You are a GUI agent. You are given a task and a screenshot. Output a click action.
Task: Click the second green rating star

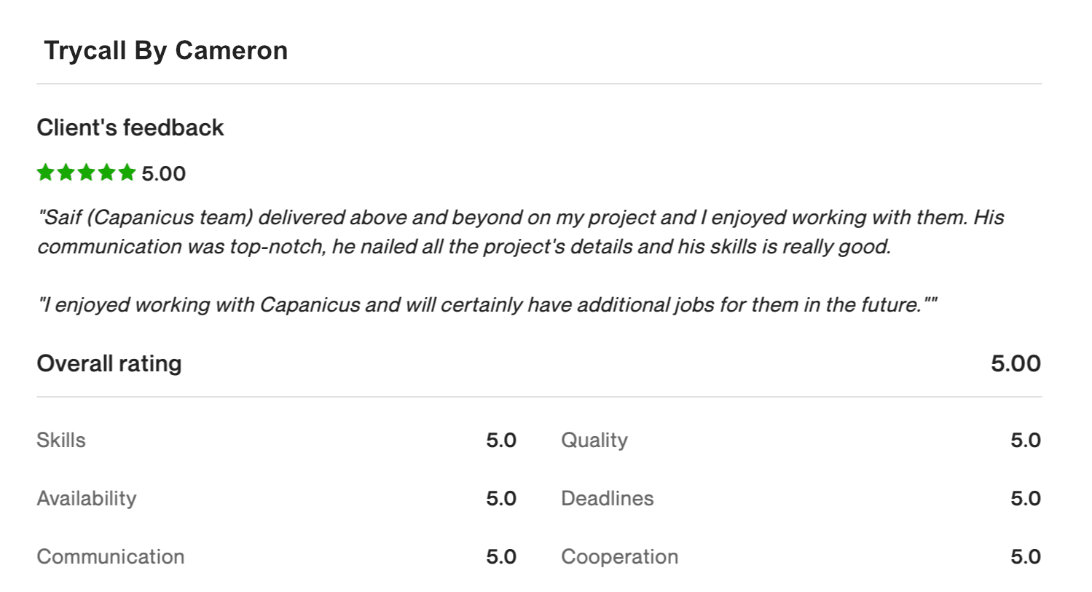66,173
